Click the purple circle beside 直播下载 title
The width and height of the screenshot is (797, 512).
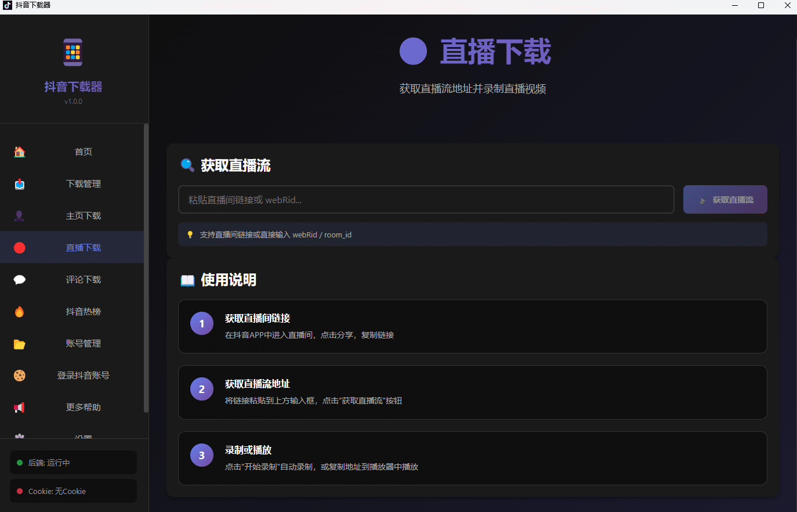414,51
